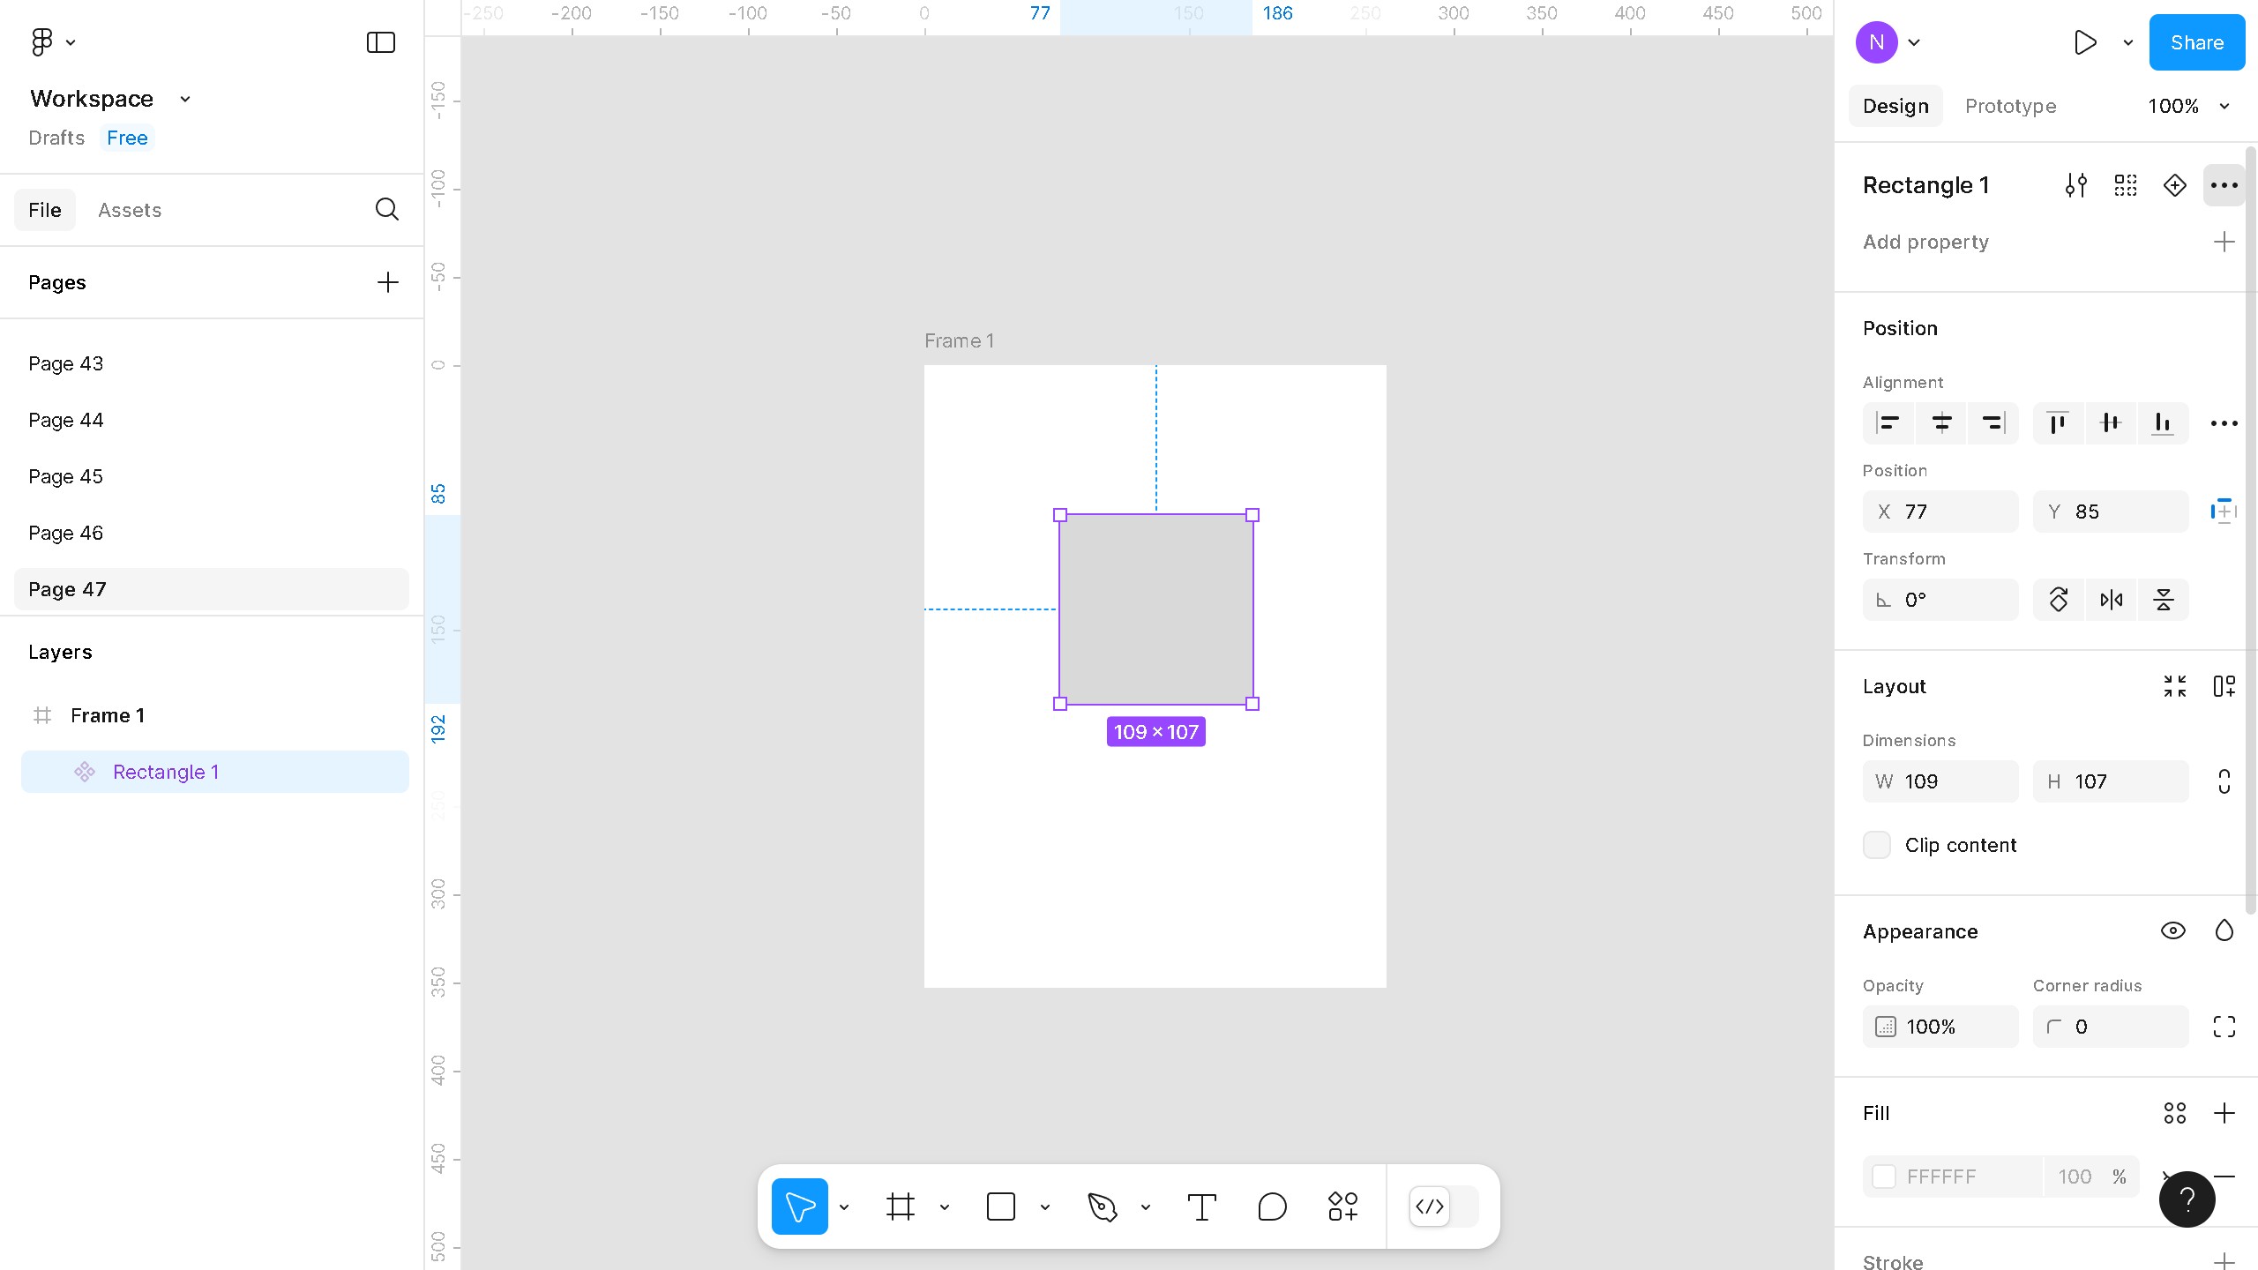This screenshot has height=1270, width=2258.
Task: Align the selection to horizontal centers
Action: coord(1940,423)
